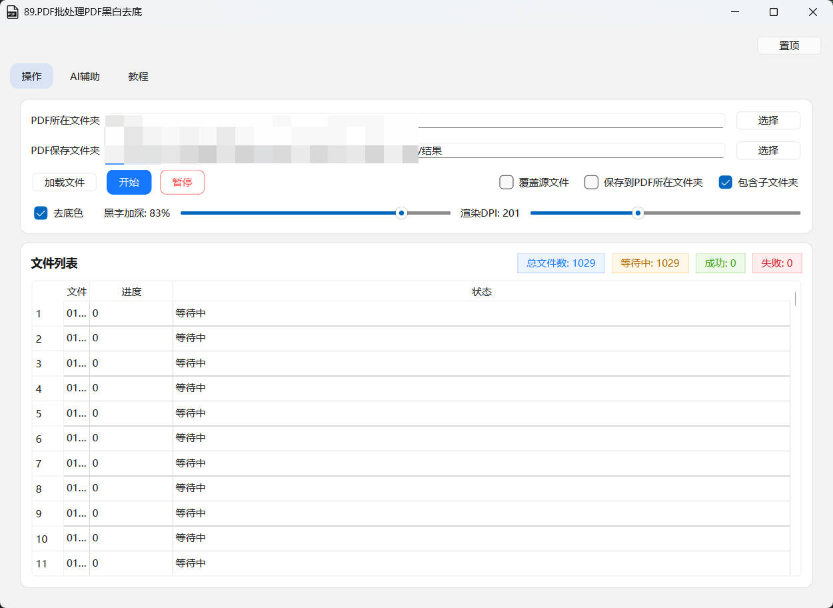
Task: Disable the 包含子文件夹 checkbox
Action: tap(725, 181)
